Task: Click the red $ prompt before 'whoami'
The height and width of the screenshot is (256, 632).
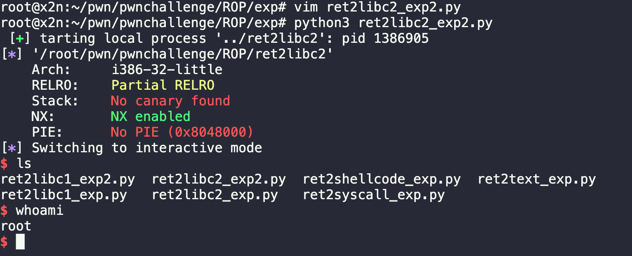Action: (x=4, y=211)
